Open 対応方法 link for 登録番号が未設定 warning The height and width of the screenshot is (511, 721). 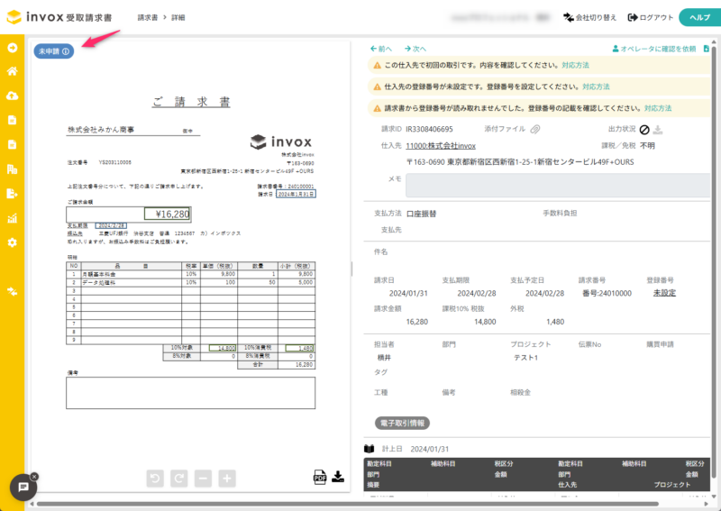point(596,87)
